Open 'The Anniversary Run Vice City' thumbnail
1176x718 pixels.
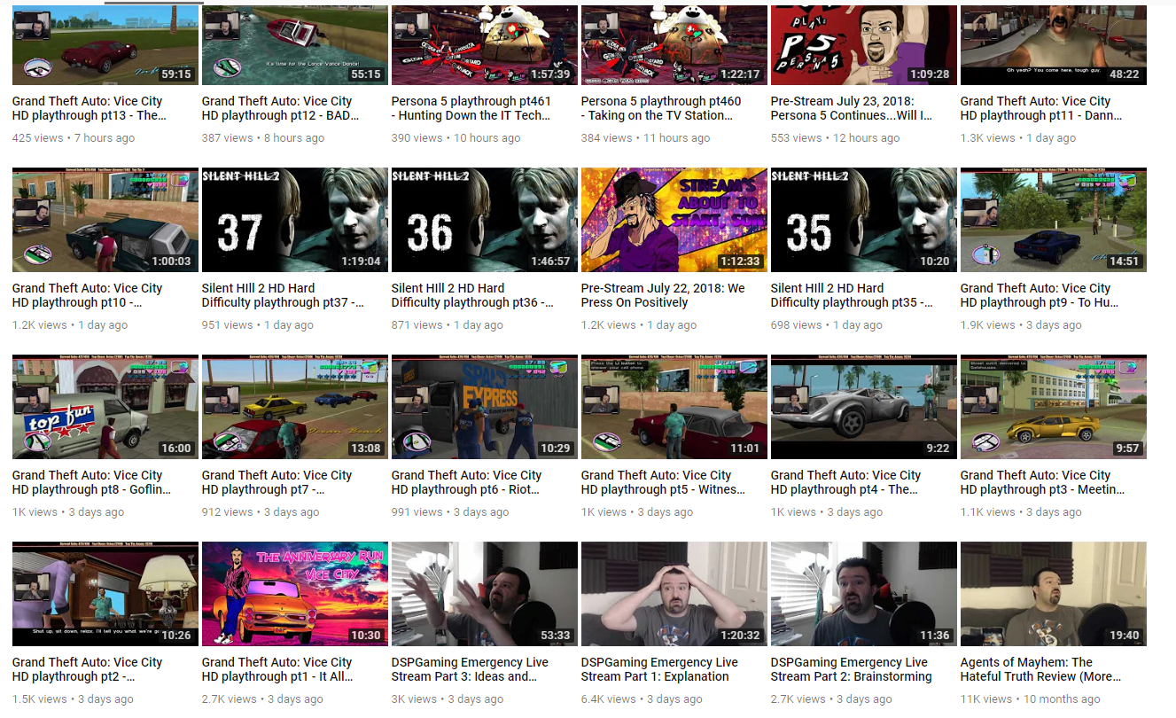pyautogui.click(x=295, y=594)
